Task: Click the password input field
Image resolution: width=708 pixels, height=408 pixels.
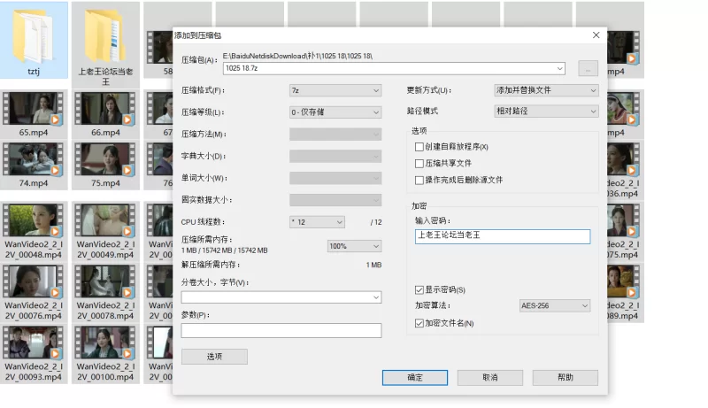Action: 502,236
